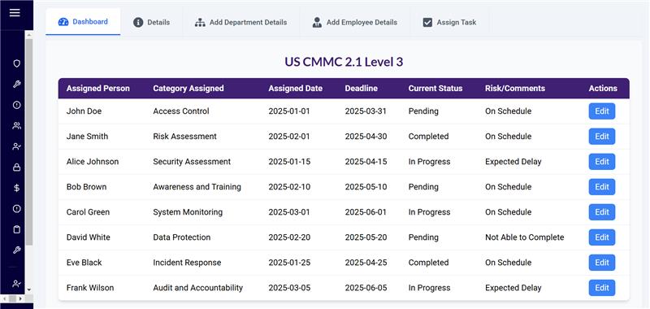The height and width of the screenshot is (309, 650).
Task: Click the sidebar scroll down arrow
Action: (28, 289)
